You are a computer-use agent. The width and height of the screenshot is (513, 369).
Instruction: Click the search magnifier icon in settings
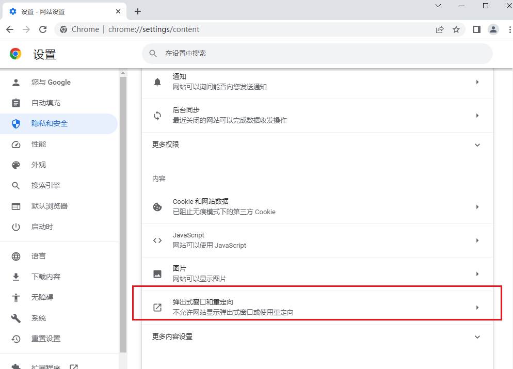point(153,53)
